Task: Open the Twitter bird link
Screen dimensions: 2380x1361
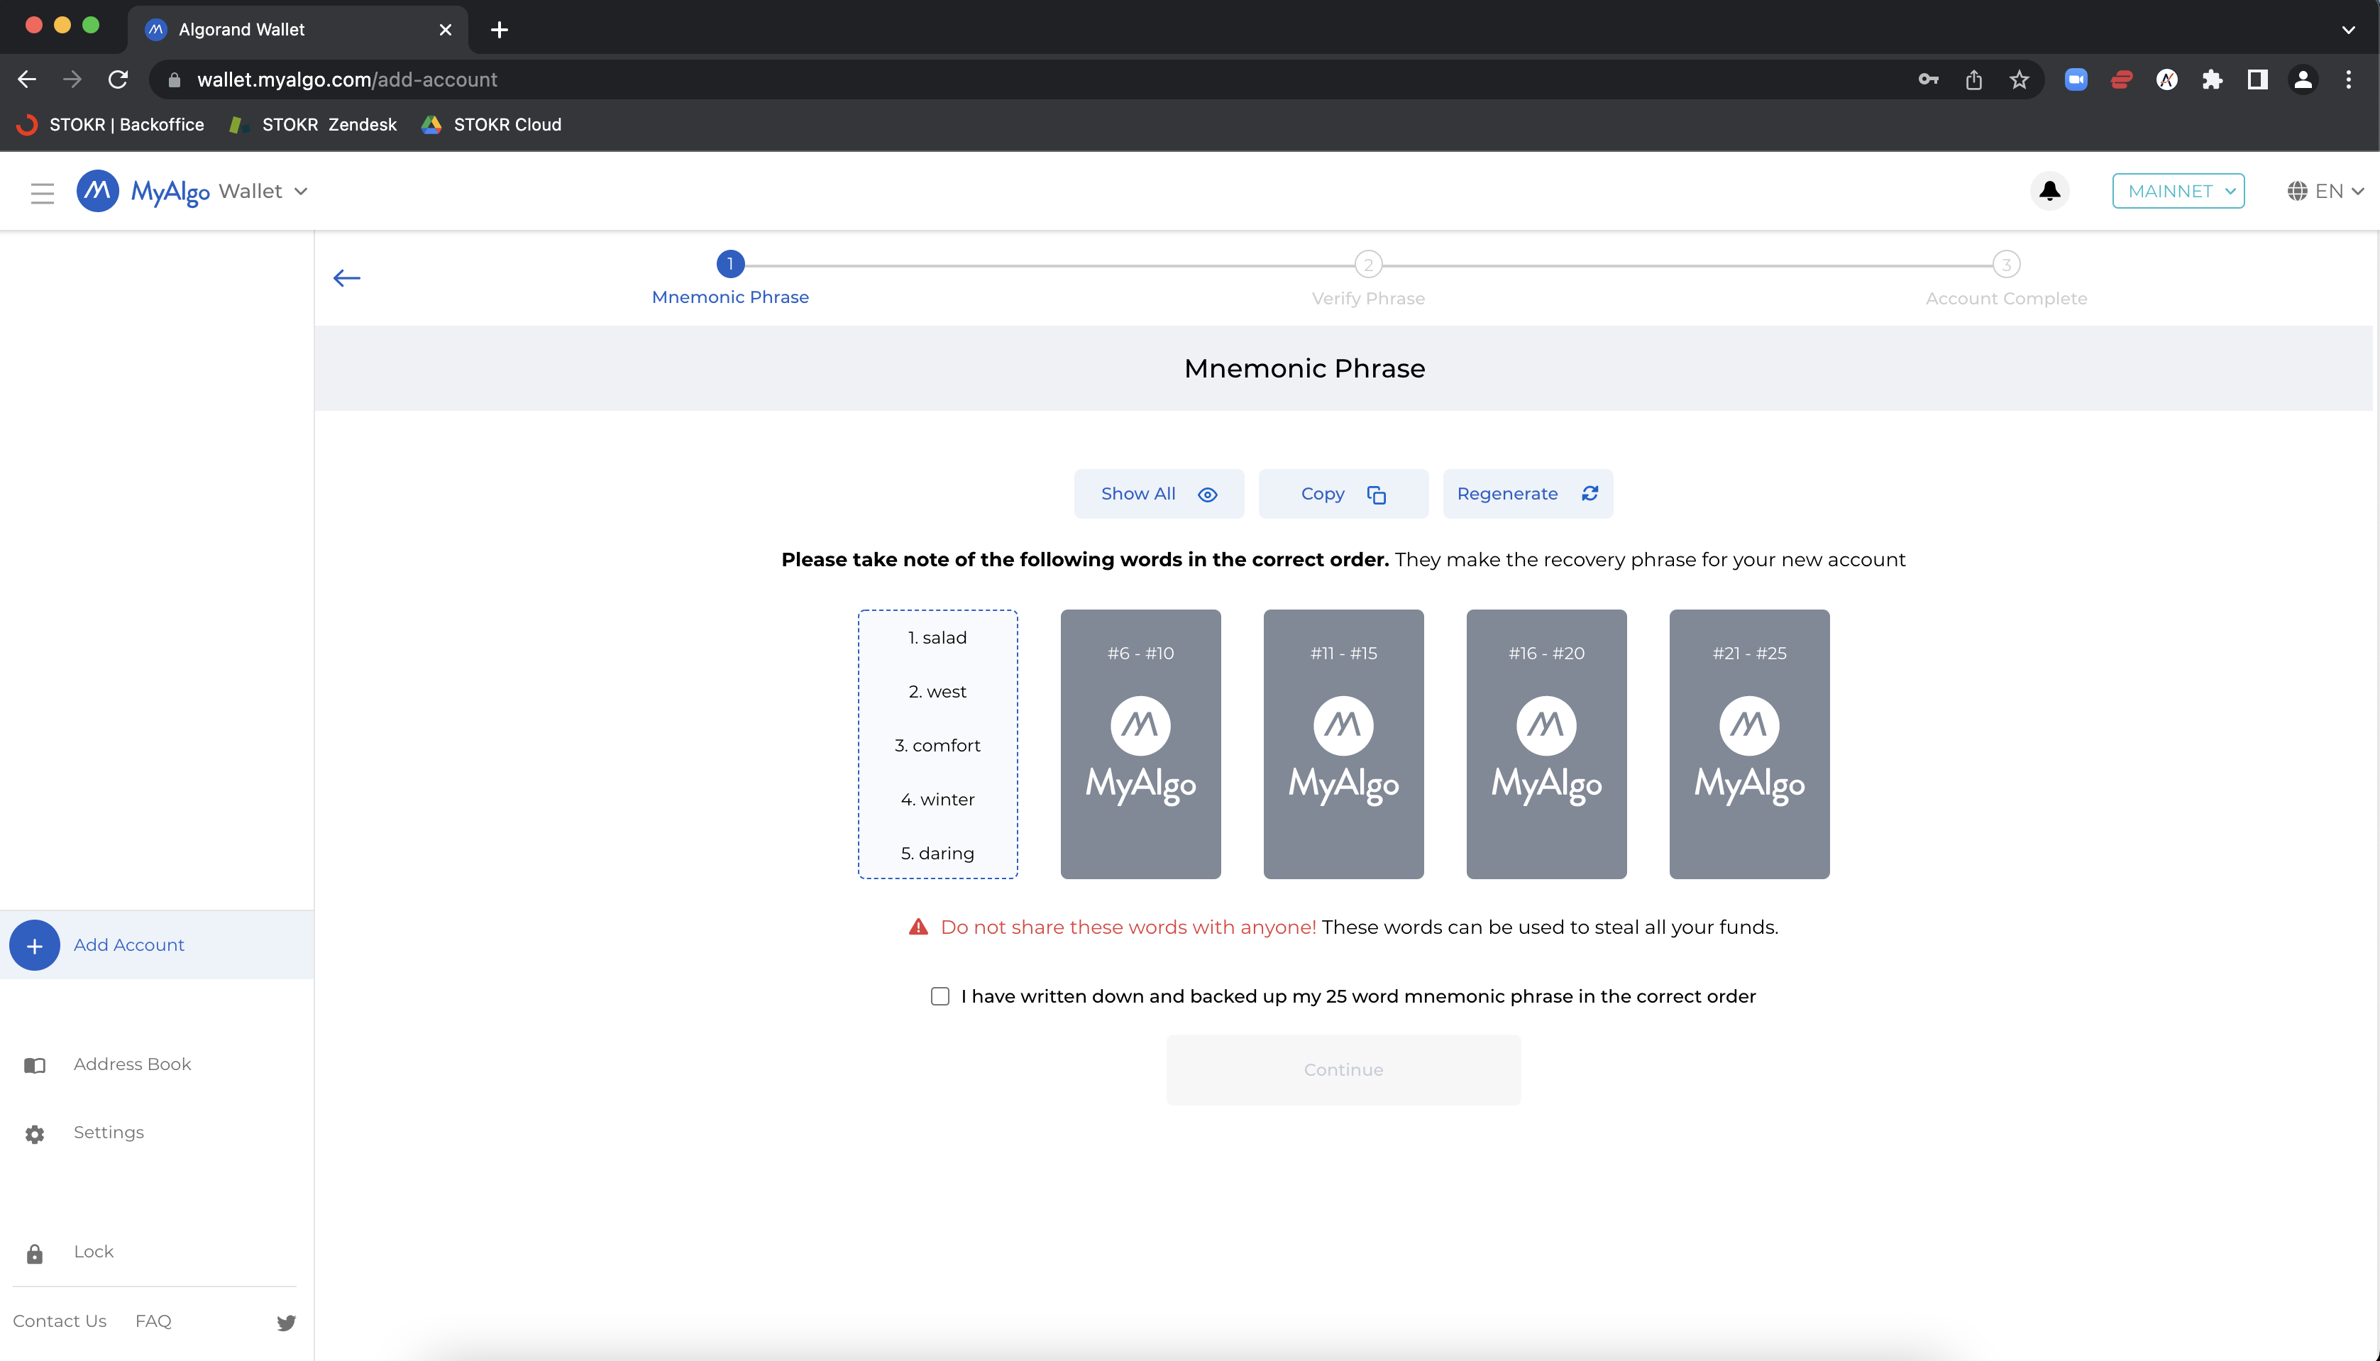Action: click(x=286, y=1322)
